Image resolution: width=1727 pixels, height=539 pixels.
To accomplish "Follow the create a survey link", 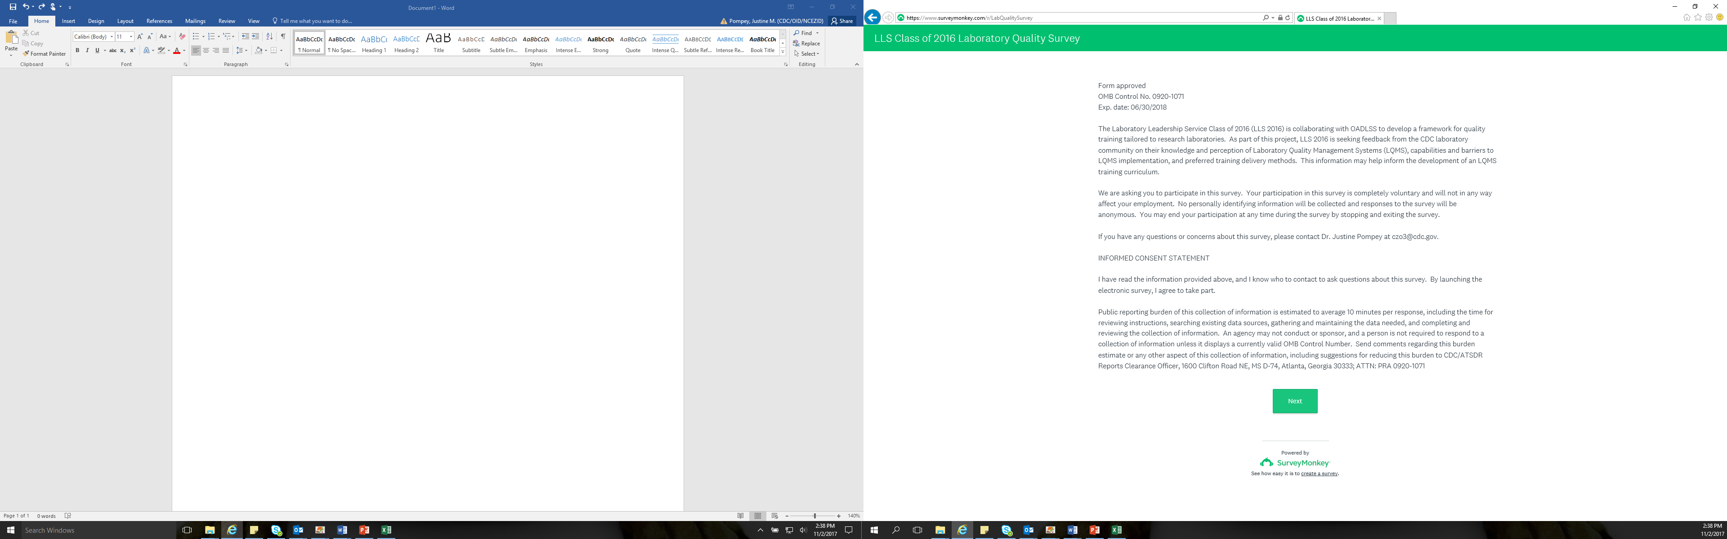I will click(x=1319, y=473).
